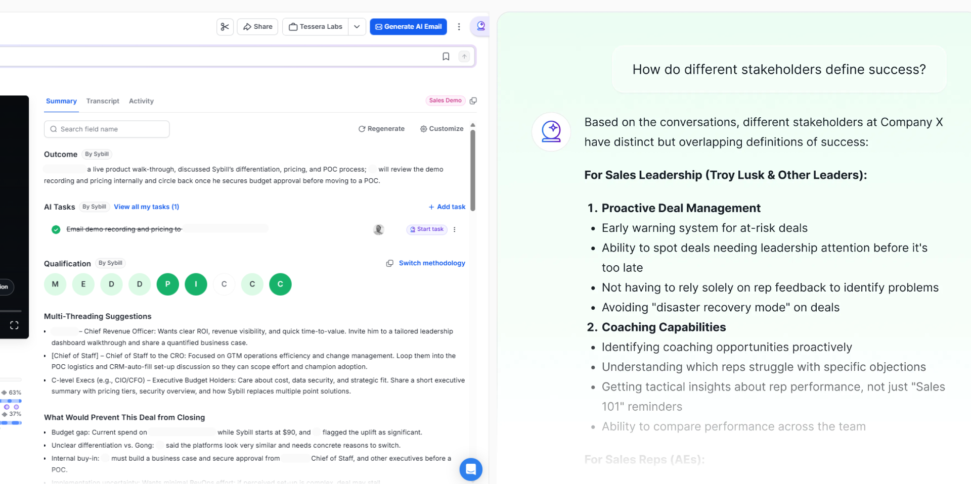This screenshot has height=484, width=971.
Task: Open the Activity tab
Action: (x=141, y=101)
